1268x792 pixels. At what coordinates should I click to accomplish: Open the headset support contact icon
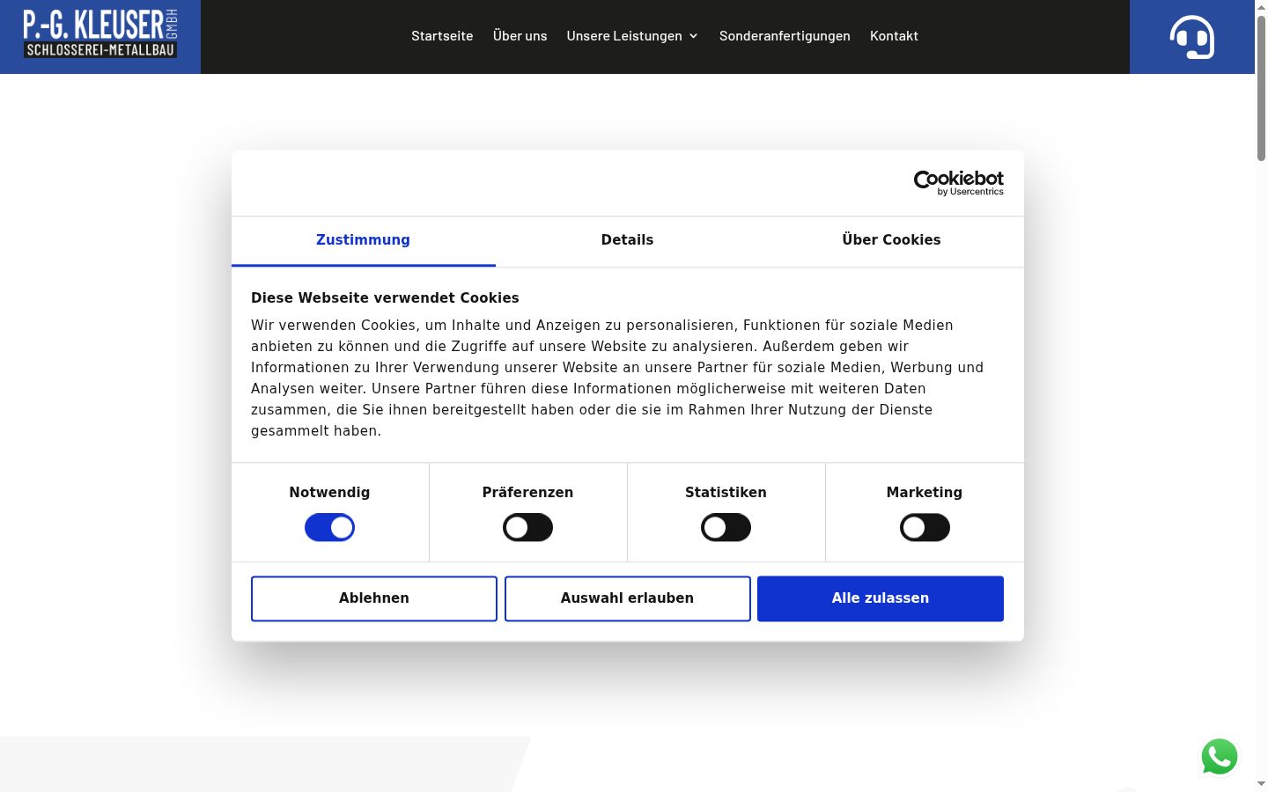1191,37
